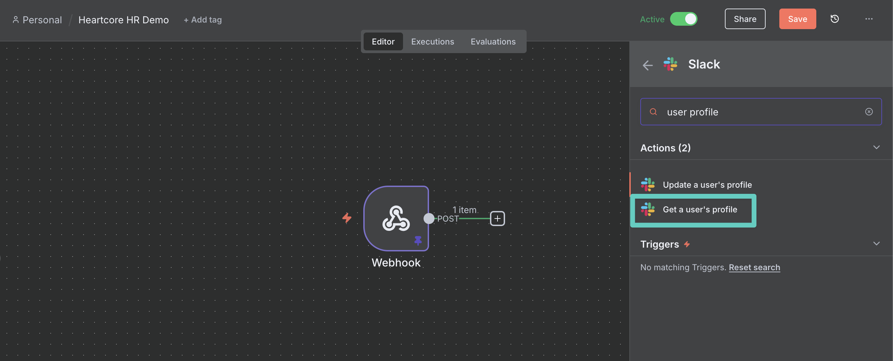Screen dimensions: 893x361
Task: Click the plus button after Webhook node
Action: [x=497, y=219]
